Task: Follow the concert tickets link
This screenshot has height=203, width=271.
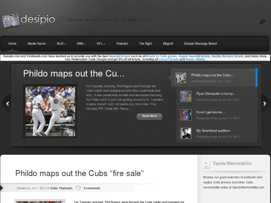Action: point(168,59)
